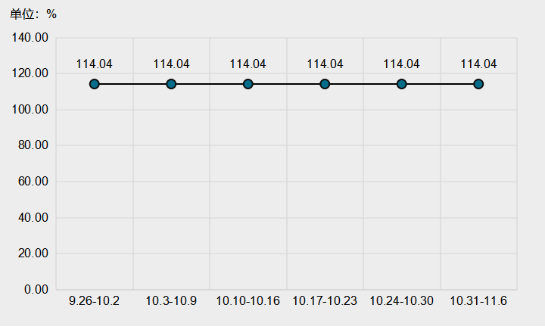The width and height of the screenshot is (545, 336).
Task: Click the 10.24-10.30 x-axis label
Action: pyautogui.click(x=402, y=301)
